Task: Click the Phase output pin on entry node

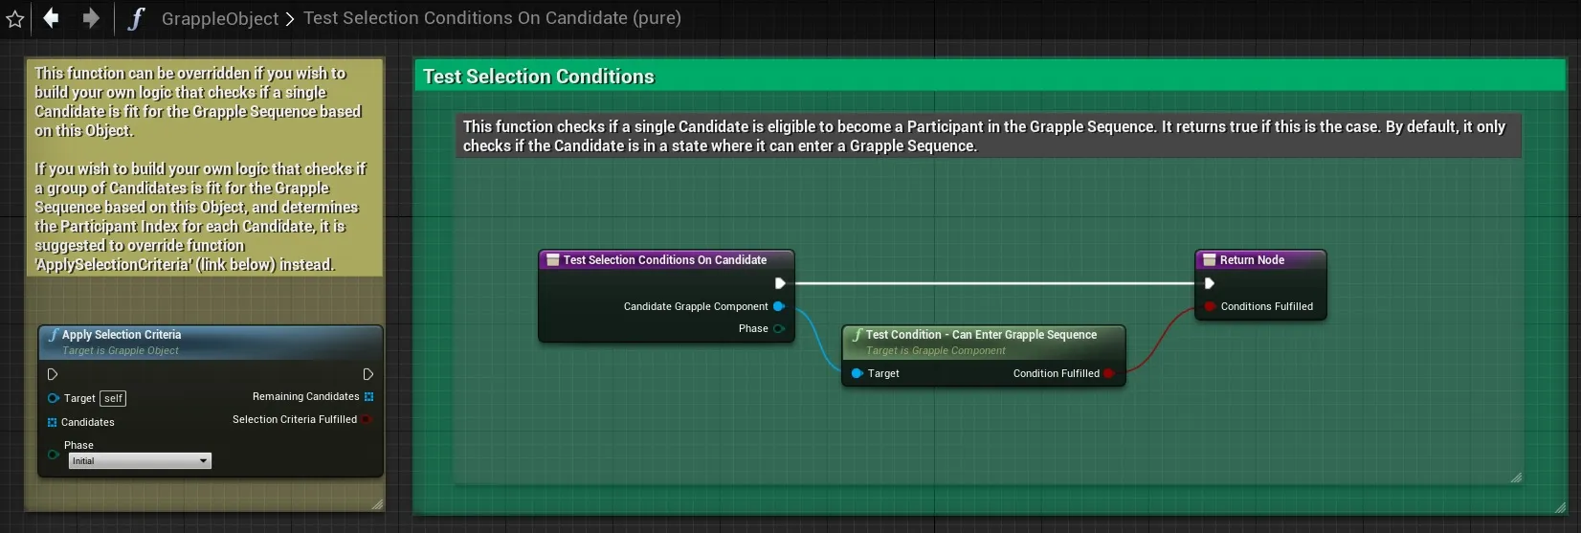Action: click(779, 328)
